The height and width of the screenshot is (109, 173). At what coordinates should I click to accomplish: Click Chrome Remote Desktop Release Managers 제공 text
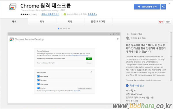43,10
